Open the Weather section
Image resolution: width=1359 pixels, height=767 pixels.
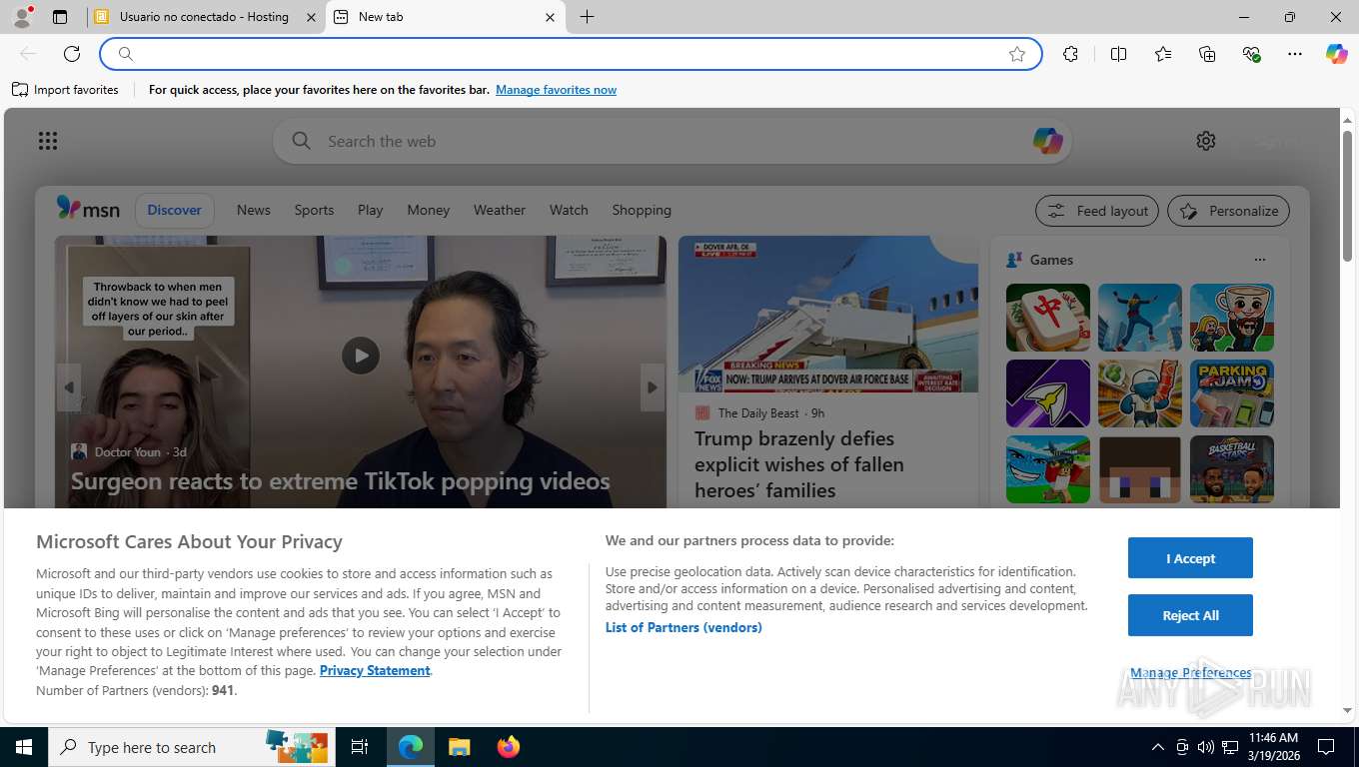[x=500, y=210]
